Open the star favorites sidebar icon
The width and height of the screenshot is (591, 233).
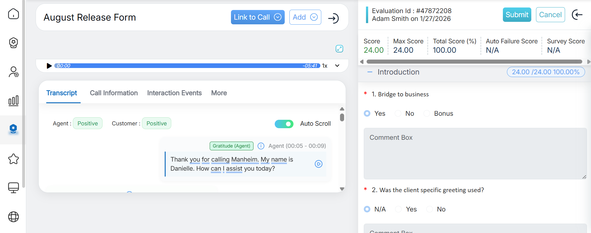(13, 159)
